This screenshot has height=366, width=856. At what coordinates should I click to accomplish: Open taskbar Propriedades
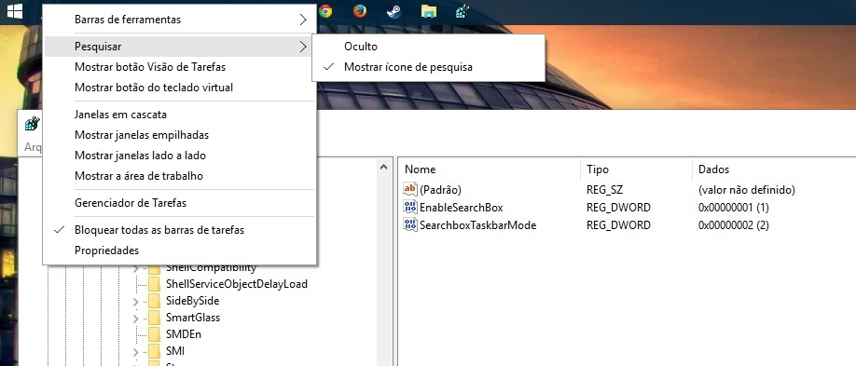point(179,251)
